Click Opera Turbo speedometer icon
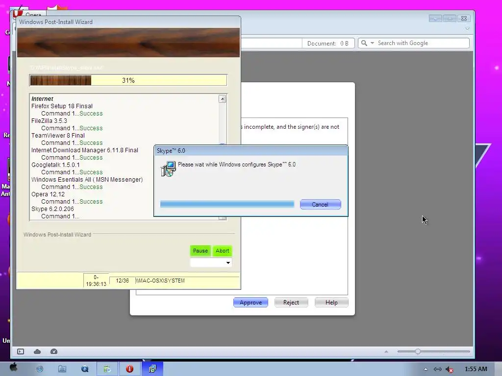The width and height of the screenshot is (502, 376). (x=54, y=352)
